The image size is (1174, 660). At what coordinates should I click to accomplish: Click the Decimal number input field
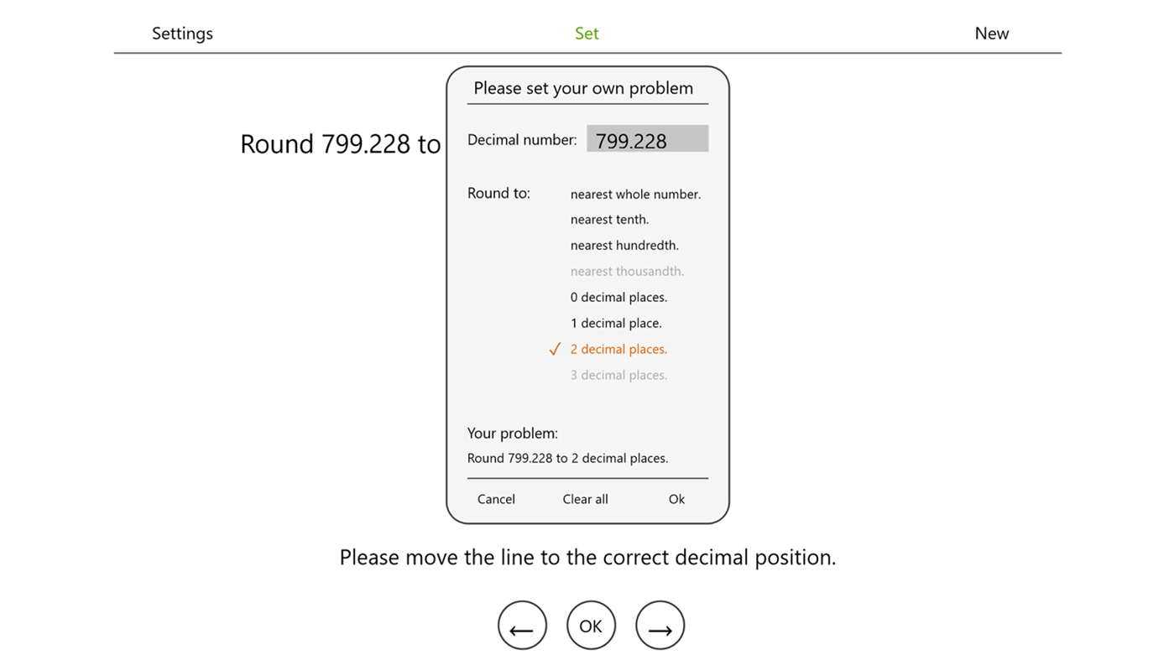647,138
